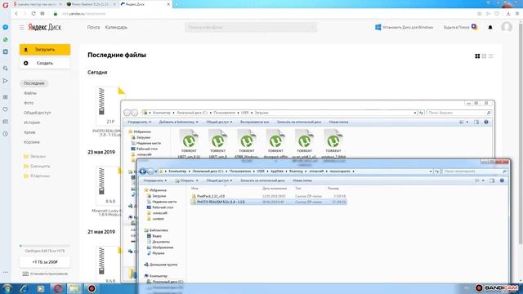The height and width of the screenshot is (294, 523).
Task: Select the PixelPack ZIP file row
Action: click(x=269, y=196)
